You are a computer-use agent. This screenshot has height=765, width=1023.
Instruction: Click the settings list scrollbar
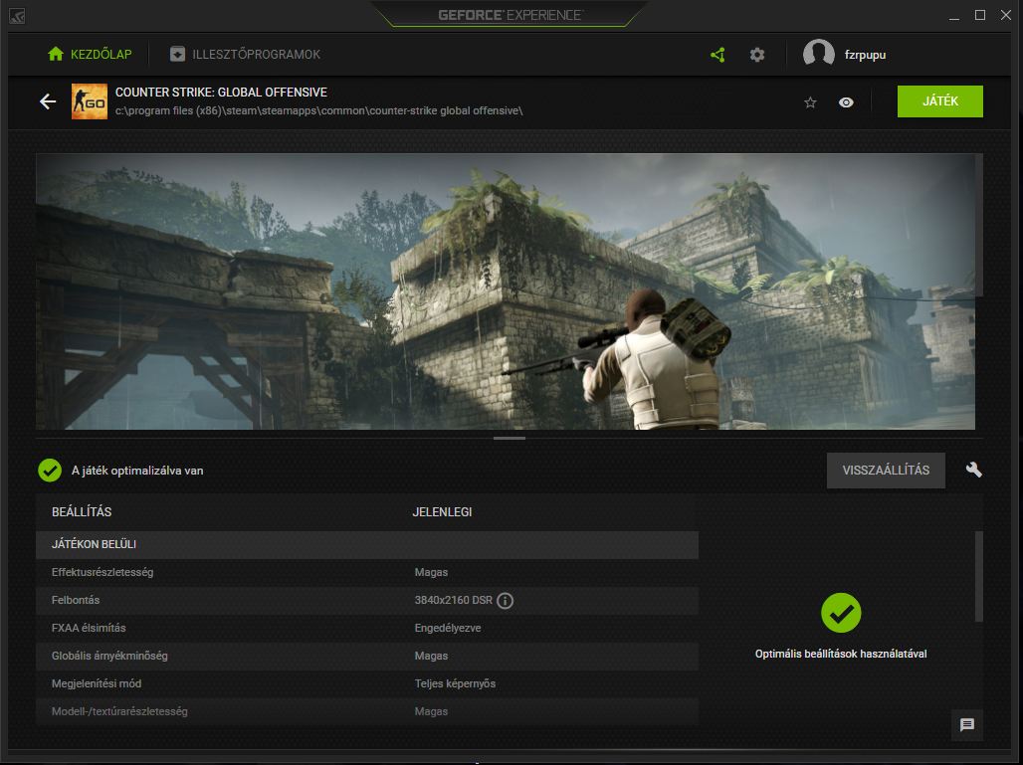[978, 577]
